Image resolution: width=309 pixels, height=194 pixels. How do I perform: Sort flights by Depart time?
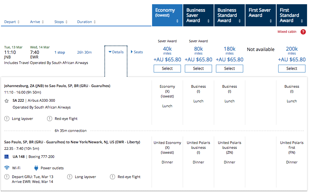coord(12,22)
